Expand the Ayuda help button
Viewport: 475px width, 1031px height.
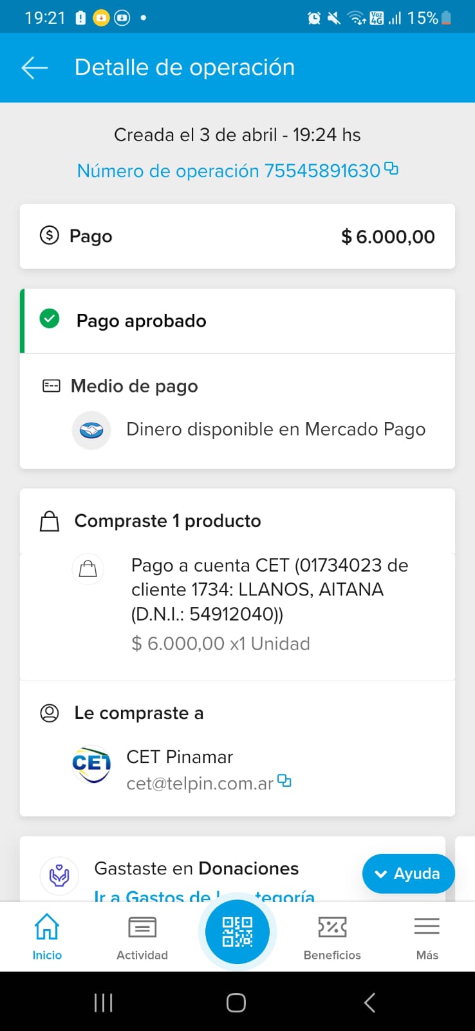408,874
